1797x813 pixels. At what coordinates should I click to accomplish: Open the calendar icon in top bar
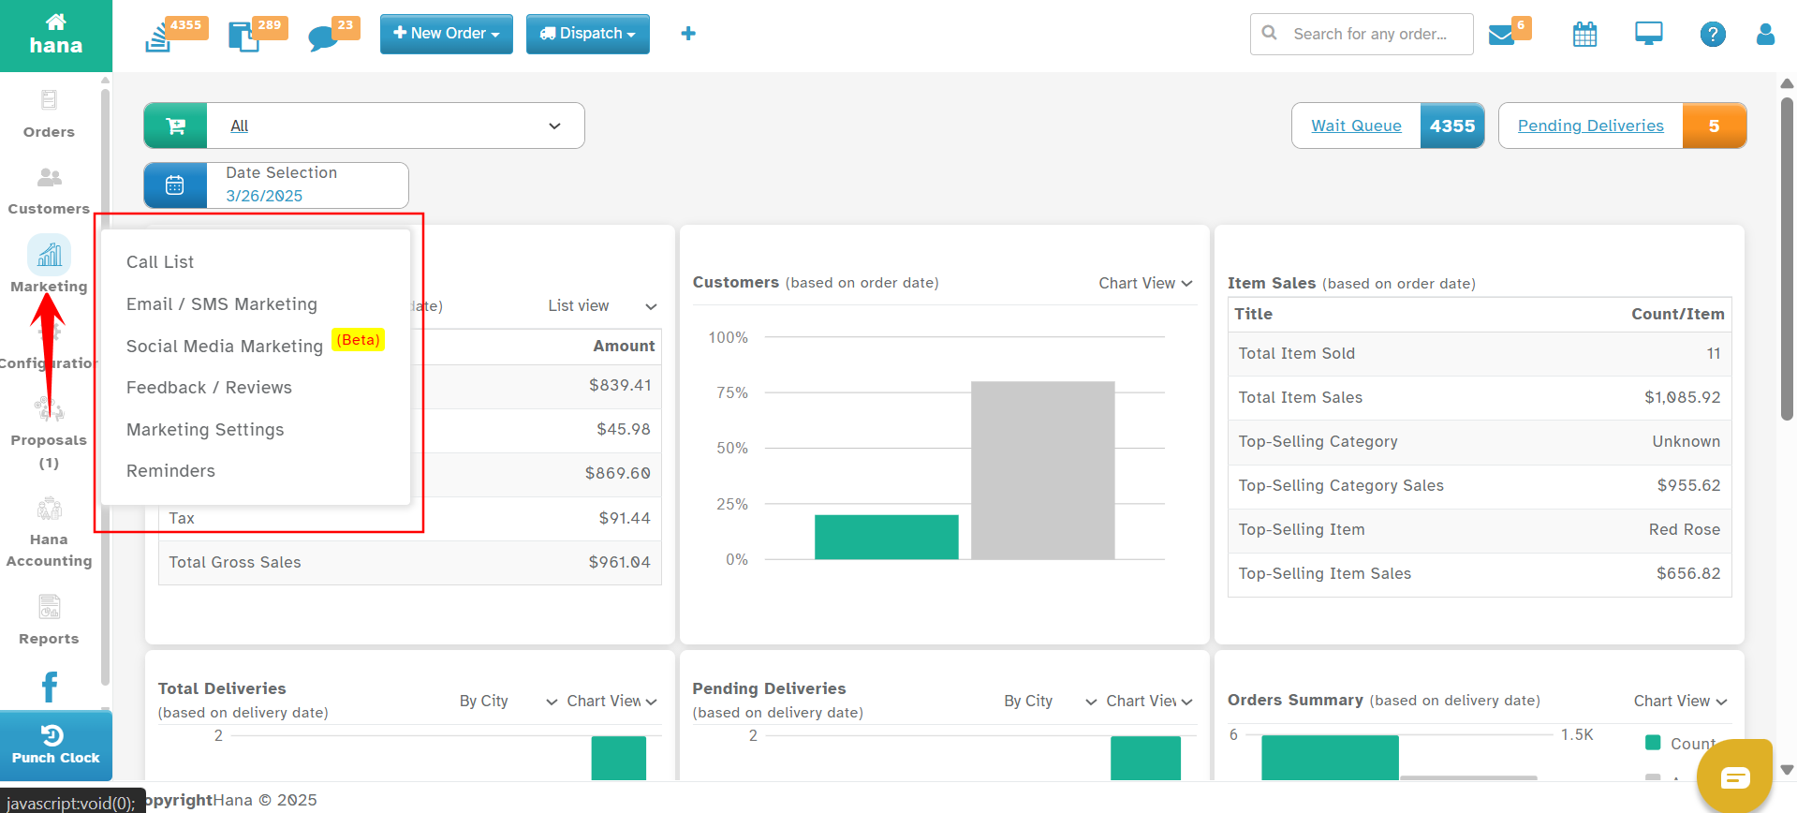tap(1584, 35)
